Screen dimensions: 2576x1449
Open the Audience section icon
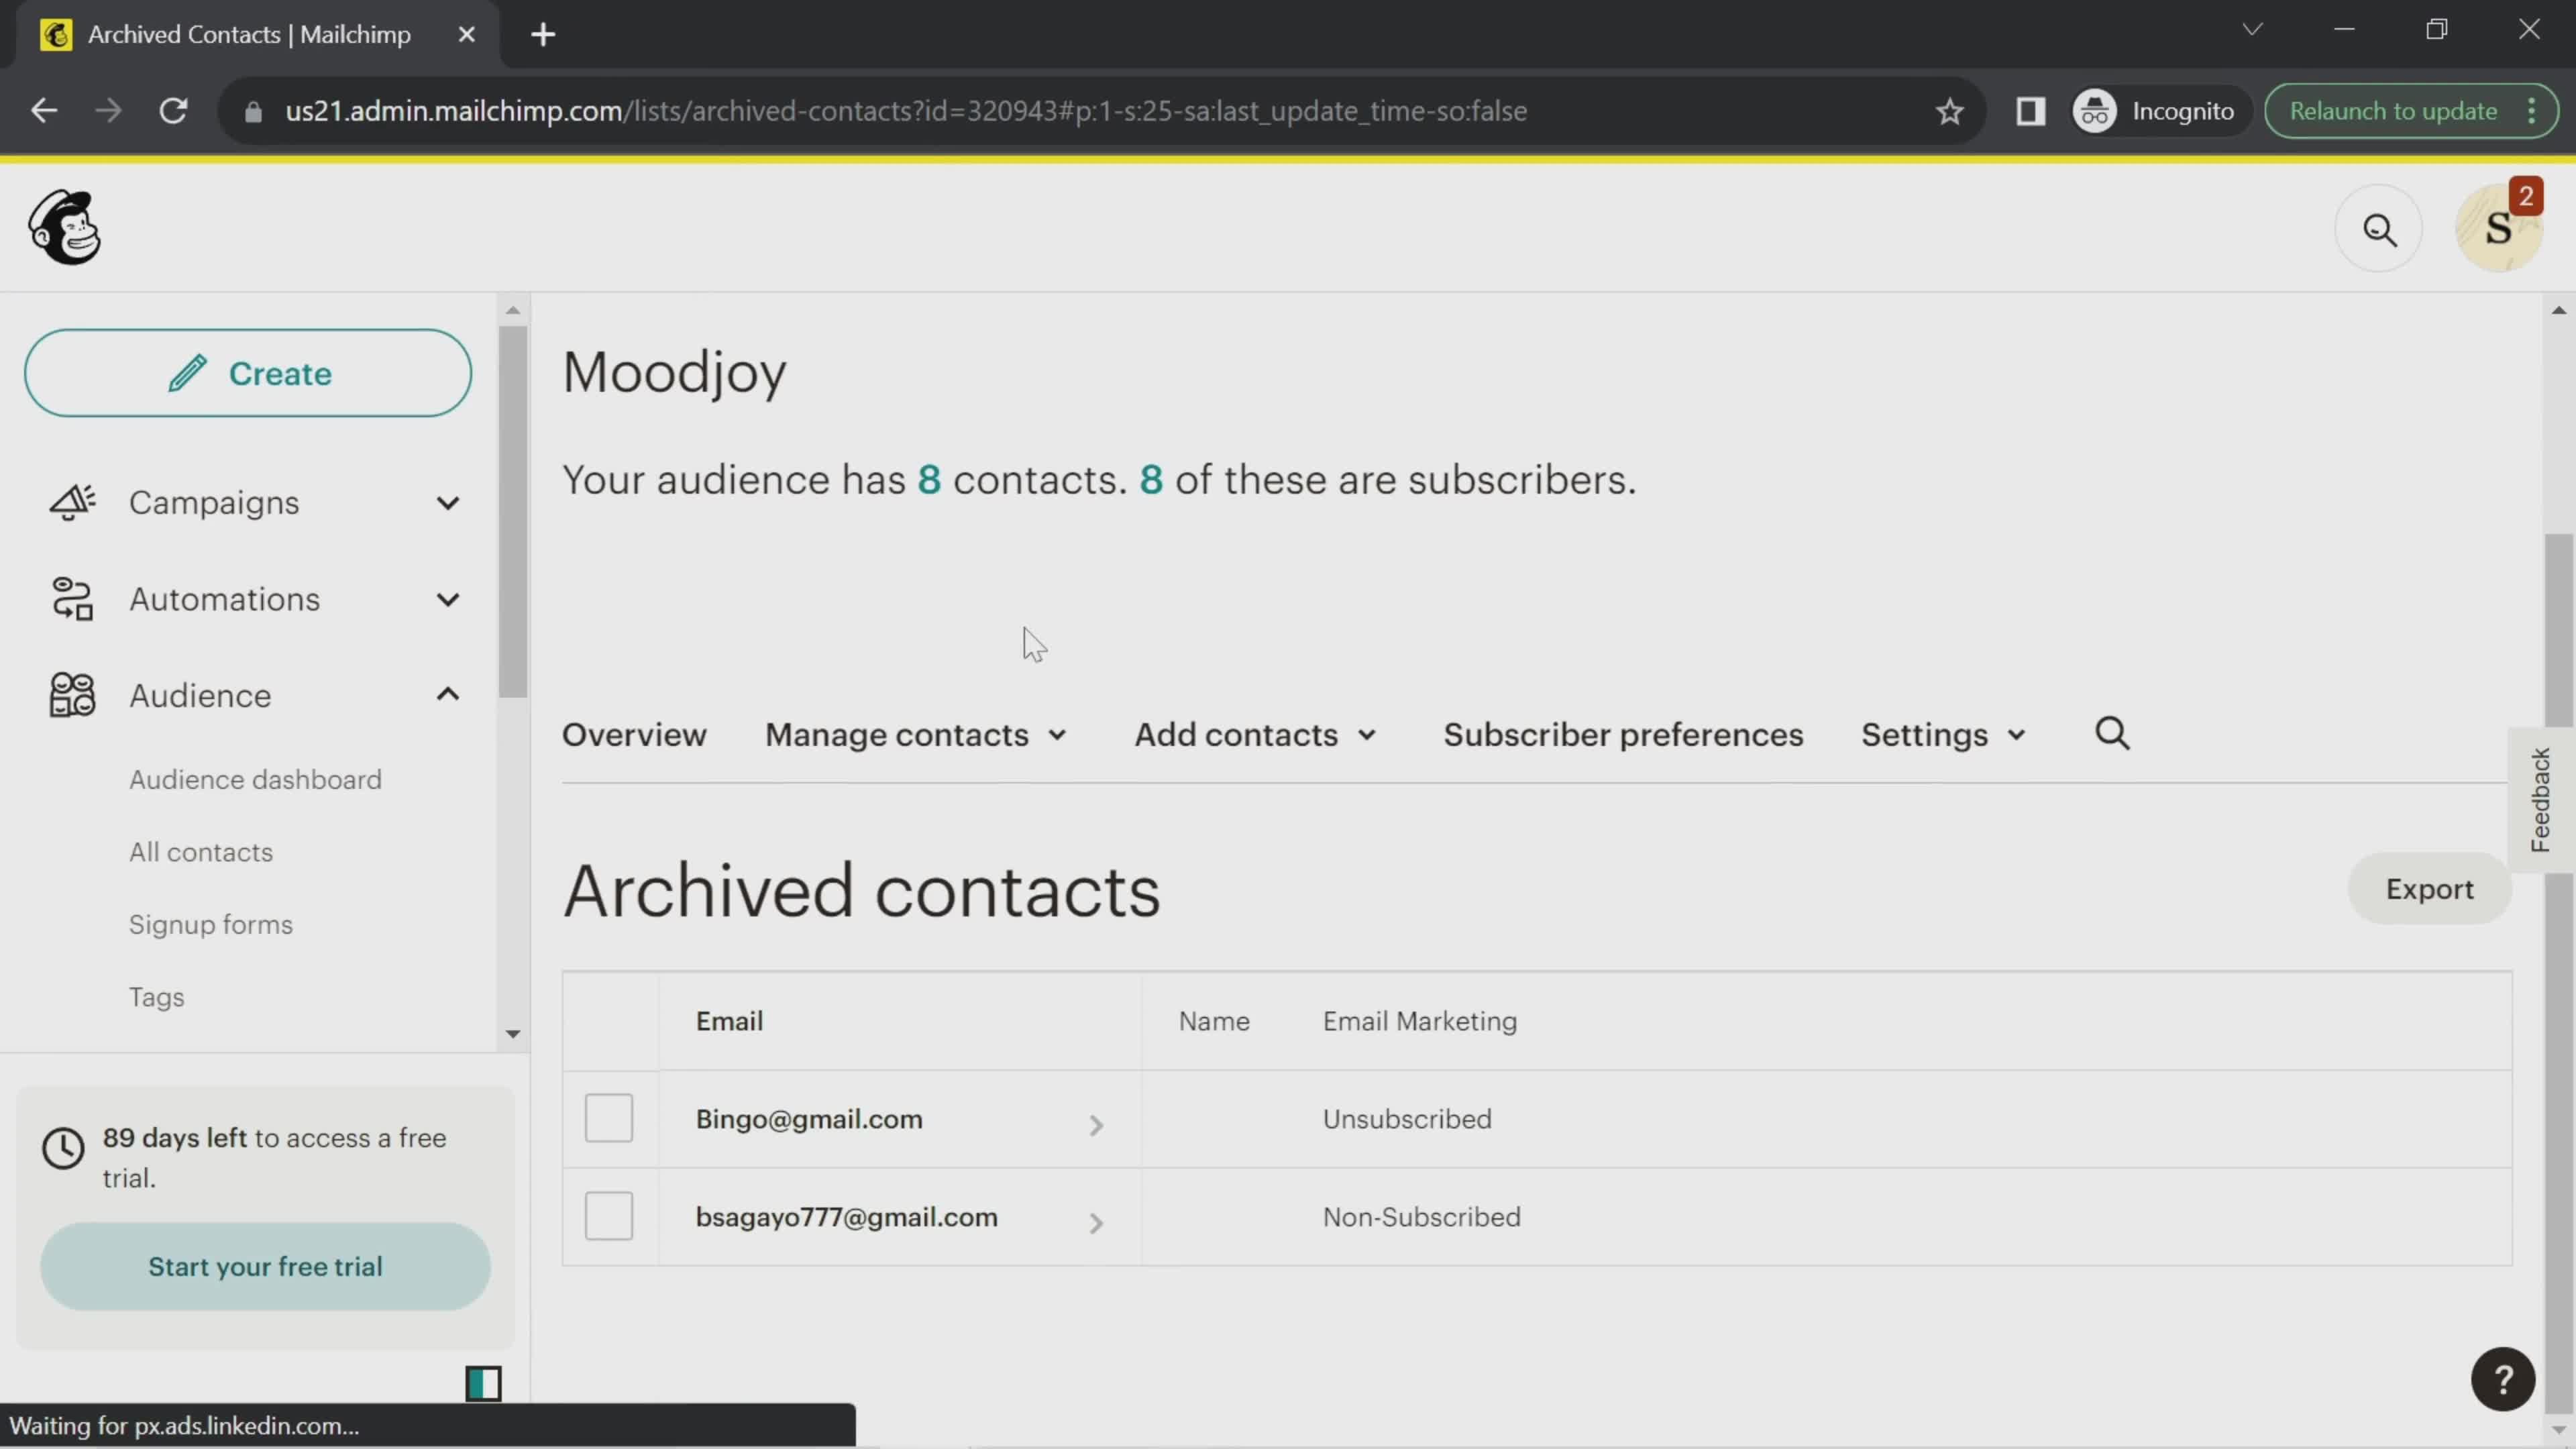pyautogui.click(x=69, y=694)
